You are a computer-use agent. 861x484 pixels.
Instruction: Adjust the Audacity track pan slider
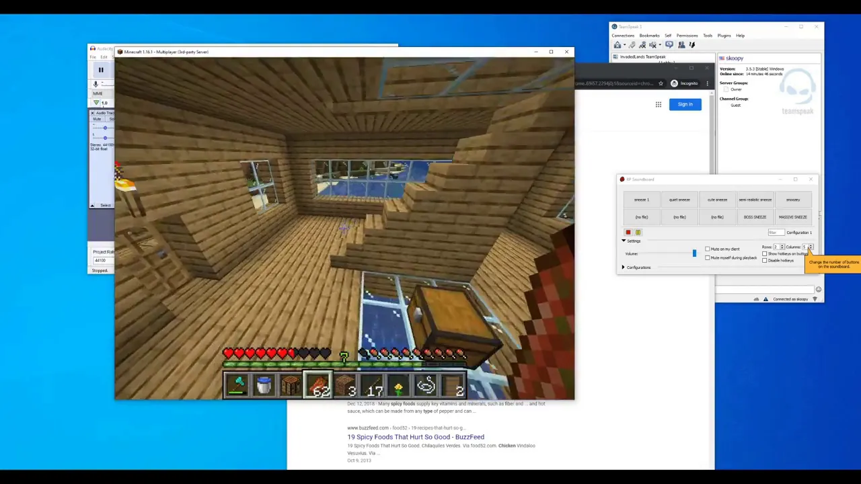click(x=105, y=138)
